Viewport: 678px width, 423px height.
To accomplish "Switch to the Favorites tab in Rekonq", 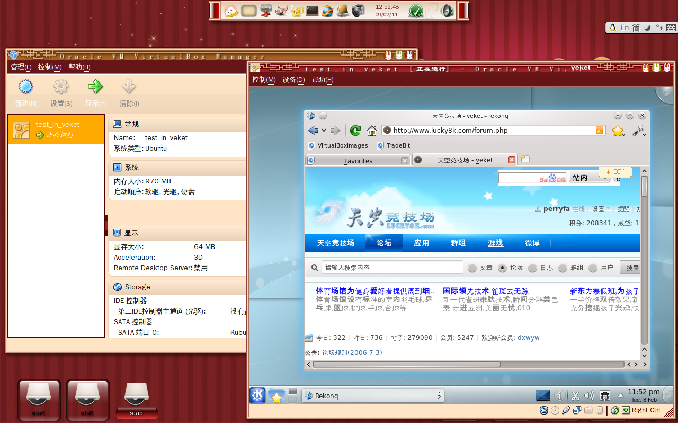I will (x=358, y=161).
